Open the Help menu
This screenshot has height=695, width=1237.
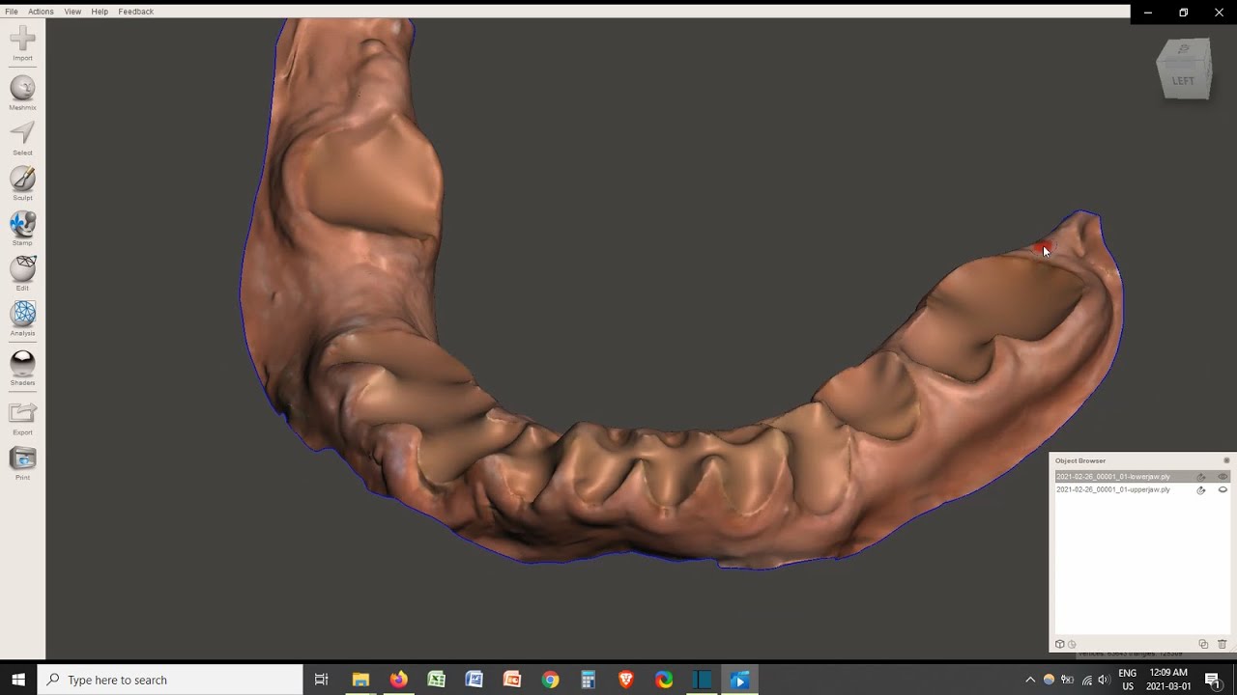[100, 12]
